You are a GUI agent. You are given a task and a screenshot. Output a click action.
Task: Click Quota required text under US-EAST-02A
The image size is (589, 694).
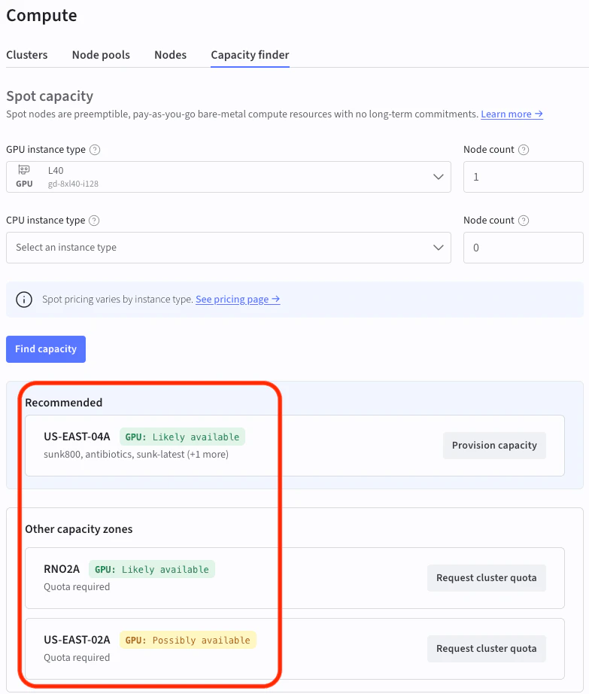(x=77, y=658)
